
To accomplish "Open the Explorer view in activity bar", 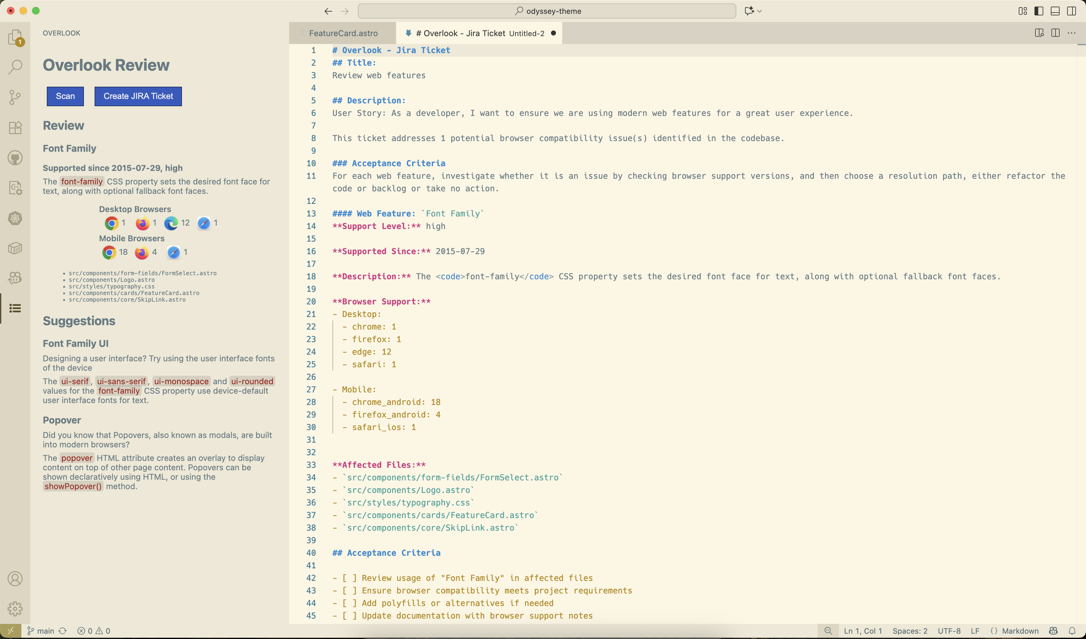I will [x=15, y=37].
